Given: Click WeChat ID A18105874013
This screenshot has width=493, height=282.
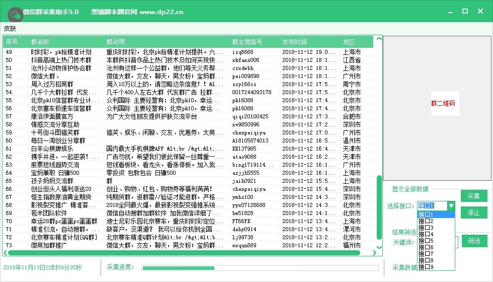Looking at the screenshot, I should [x=251, y=140].
